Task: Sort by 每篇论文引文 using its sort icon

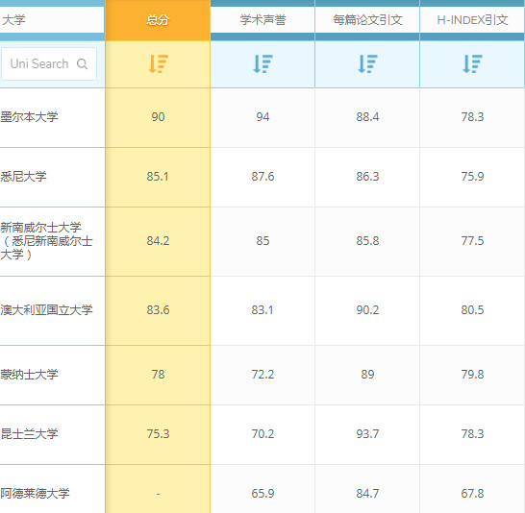Action: (x=367, y=63)
